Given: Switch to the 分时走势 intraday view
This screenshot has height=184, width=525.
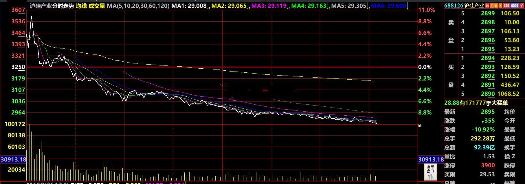Looking at the screenshot, I should [x=63, y=6].
